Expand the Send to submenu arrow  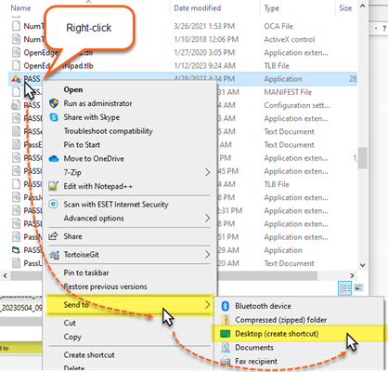click(207, 305)
